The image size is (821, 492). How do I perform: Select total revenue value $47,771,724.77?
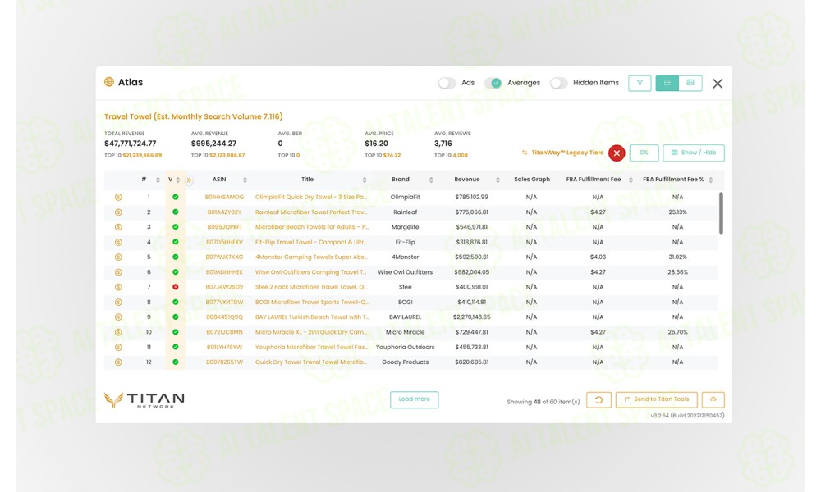pos(130,143)
